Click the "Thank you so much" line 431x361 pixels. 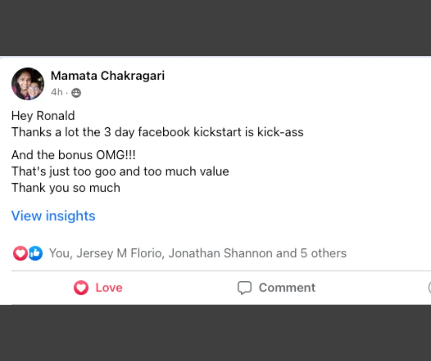pyautogui.click(x=66, y=188)
